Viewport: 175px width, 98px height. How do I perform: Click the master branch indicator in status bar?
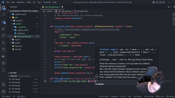(x=7, y=96)
